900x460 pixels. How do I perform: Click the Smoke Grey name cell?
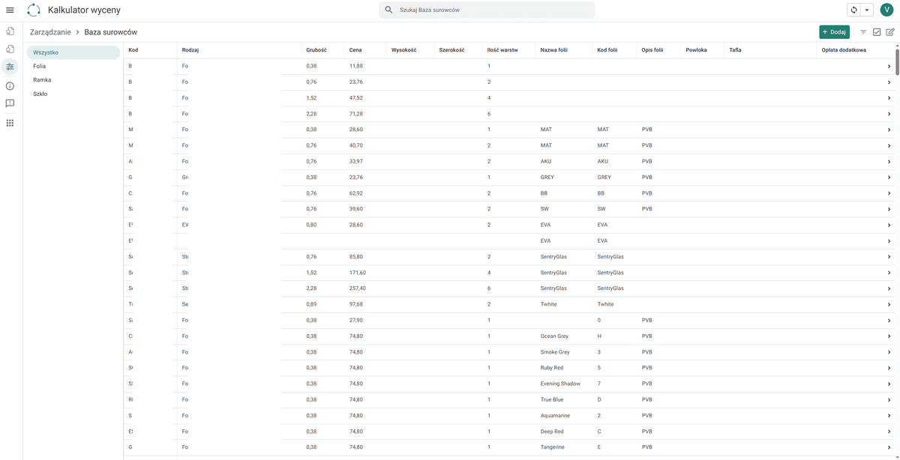point(555,352)
